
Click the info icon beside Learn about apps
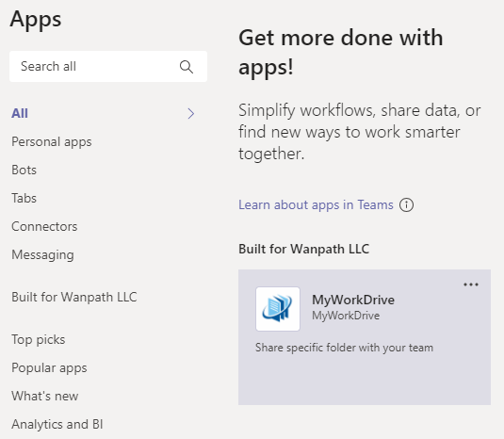[x=406, y=204]
